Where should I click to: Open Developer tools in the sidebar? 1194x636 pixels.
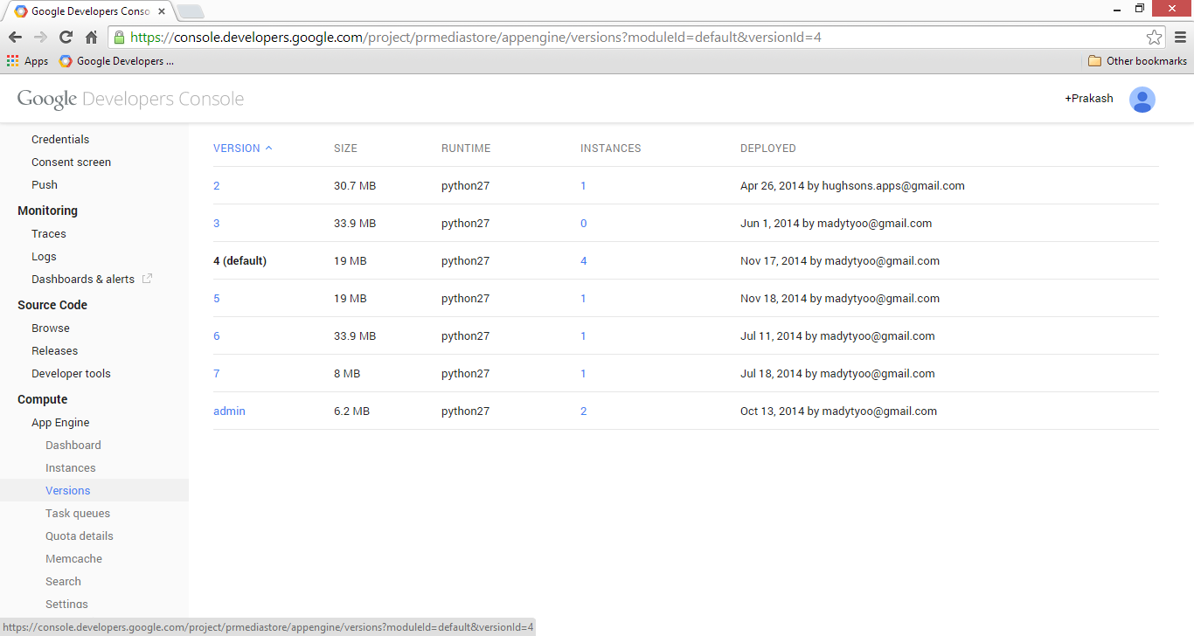pyautogui.click(x=71, y=374)
